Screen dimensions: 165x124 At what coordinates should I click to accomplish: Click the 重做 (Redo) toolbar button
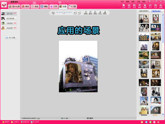click(x=90, y=13)
